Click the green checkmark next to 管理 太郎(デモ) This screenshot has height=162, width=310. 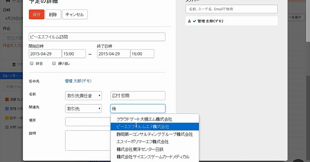[194, 21]
